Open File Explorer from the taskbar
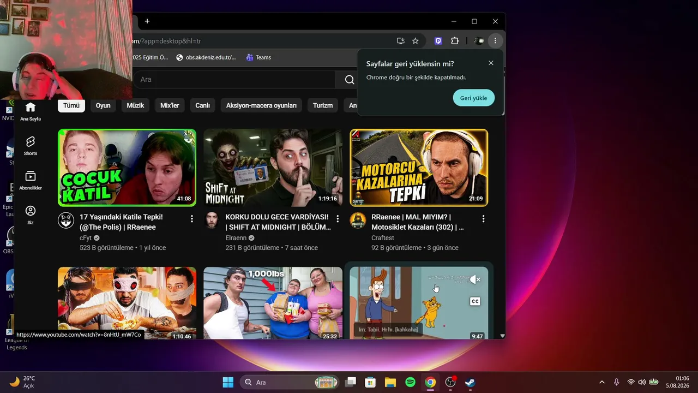This screenshot has height=393, width=698. (390, 382)
